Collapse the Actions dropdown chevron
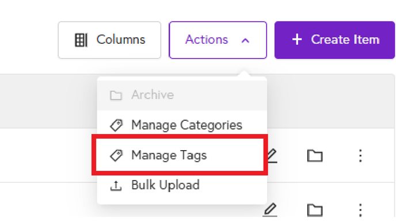396x222 pixels. click(245, 41)
